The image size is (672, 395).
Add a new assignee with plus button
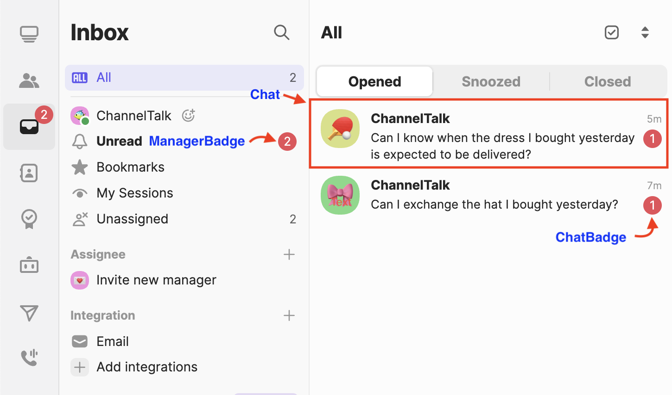click(289, 254)
